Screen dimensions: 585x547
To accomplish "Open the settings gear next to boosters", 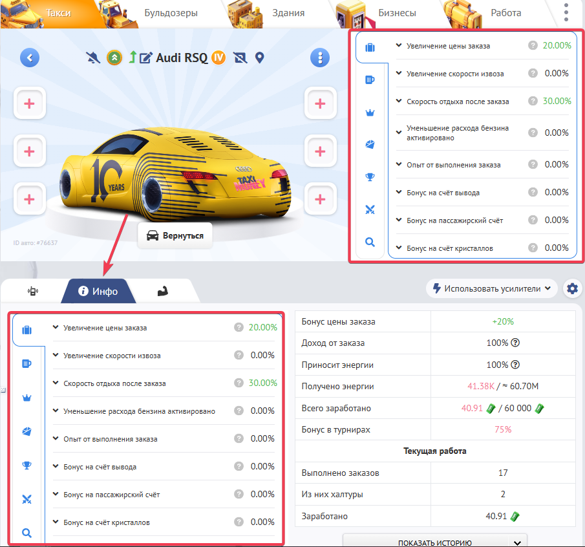I will coord(572,288).
